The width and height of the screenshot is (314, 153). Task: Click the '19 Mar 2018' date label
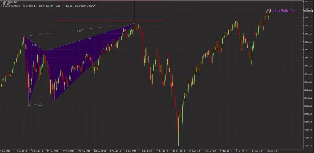(53, 151)
